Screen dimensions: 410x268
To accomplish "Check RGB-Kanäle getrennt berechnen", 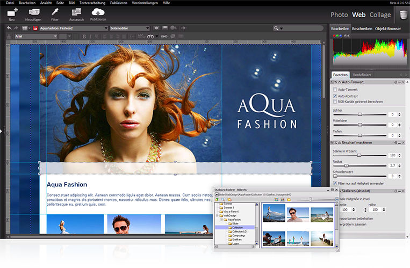I will [335, 102].
